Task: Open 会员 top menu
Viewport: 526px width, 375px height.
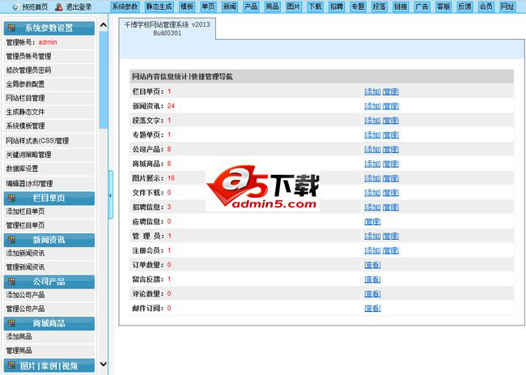Action: [486, 6]
